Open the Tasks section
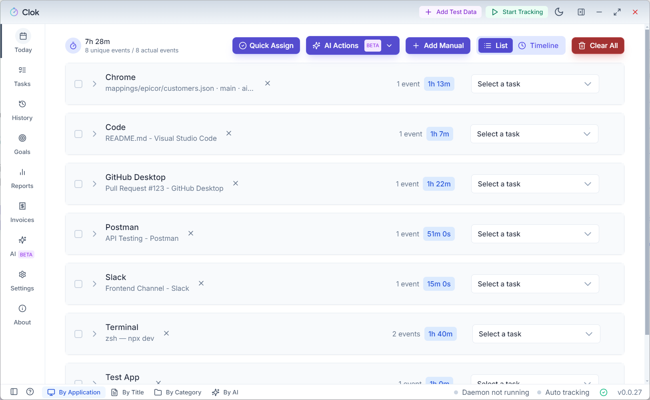The width and height of the screenshot is (650, 400). (22, 76)
